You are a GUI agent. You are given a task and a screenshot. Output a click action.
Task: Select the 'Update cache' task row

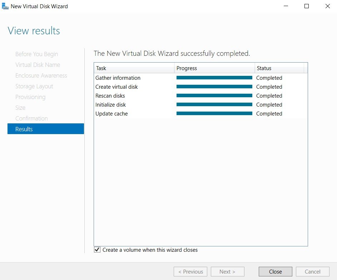201,114
